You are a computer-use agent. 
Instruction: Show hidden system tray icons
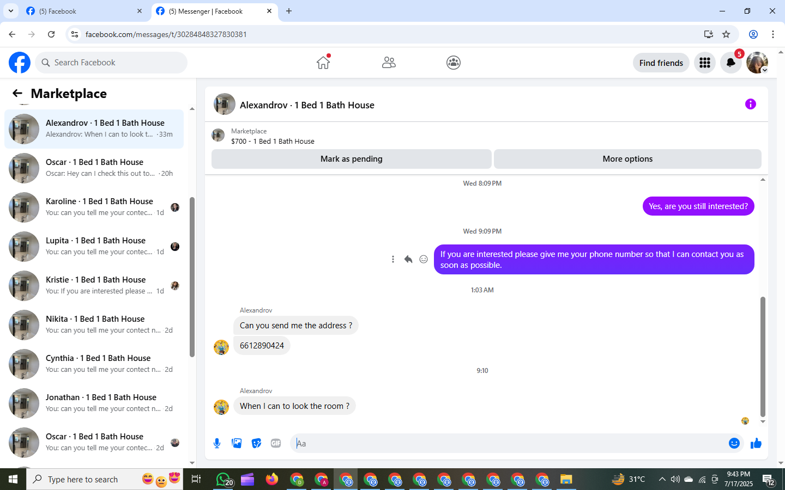point(662,480)
